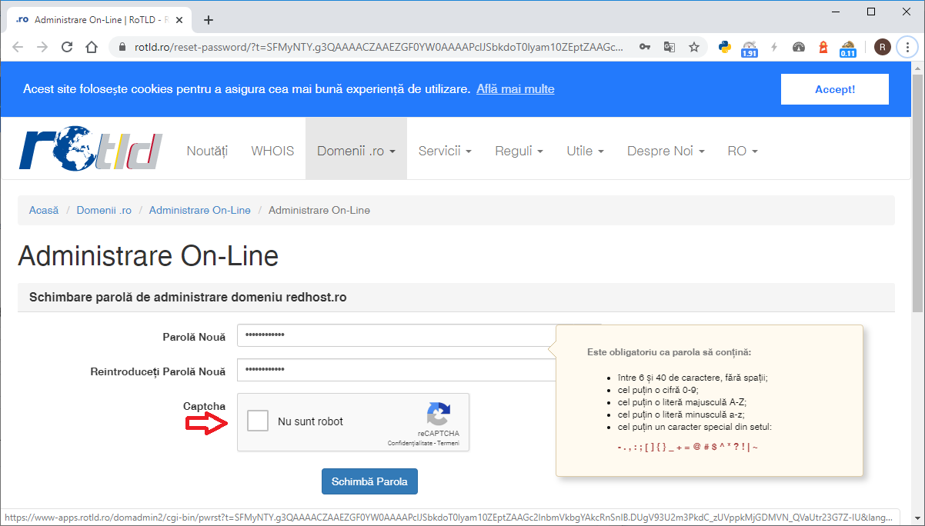The image size is (925, 526).
Task: Expand the Servicii dropdown menu
Action: coord(445,151)
